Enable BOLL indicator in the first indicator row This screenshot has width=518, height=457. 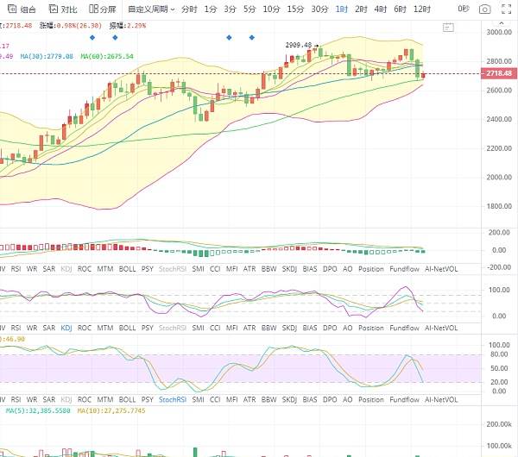tap(127, 269)
